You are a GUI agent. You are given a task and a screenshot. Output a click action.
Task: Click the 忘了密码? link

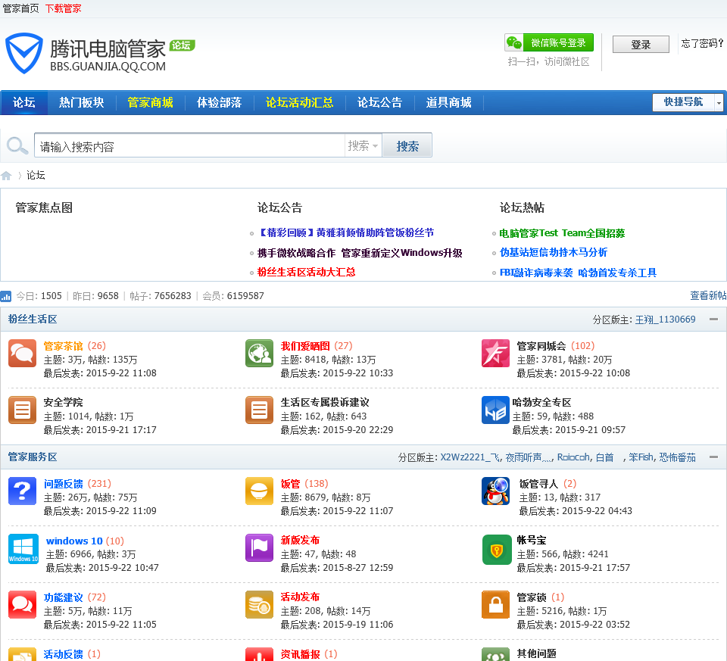pyautogui.click(x=702, y=44)
